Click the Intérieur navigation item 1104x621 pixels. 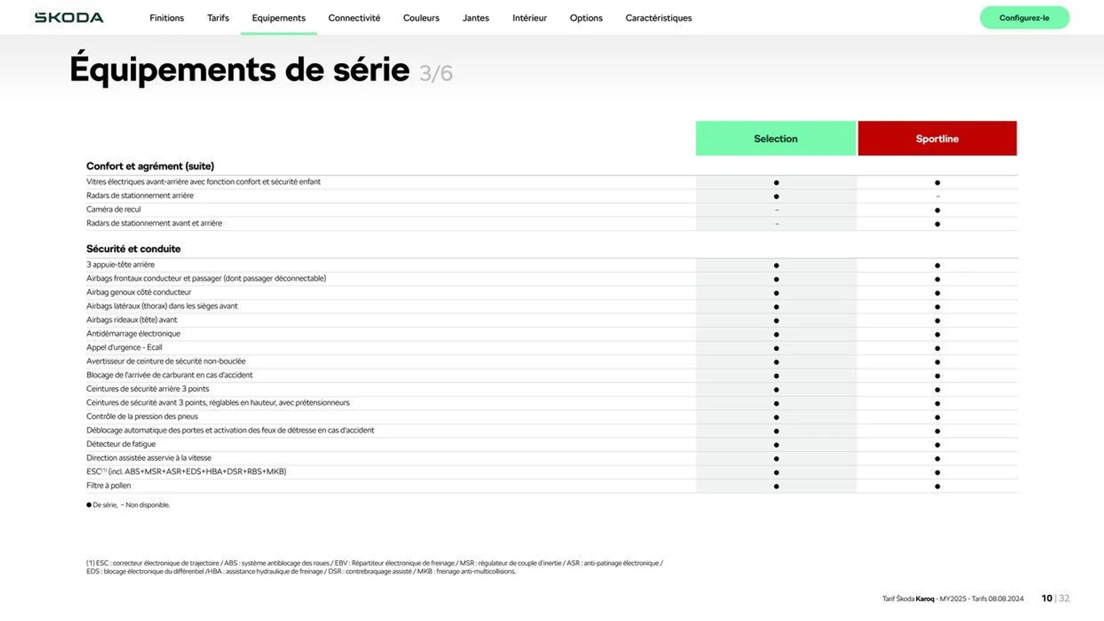pyautogui.click(x=529, y=17)
